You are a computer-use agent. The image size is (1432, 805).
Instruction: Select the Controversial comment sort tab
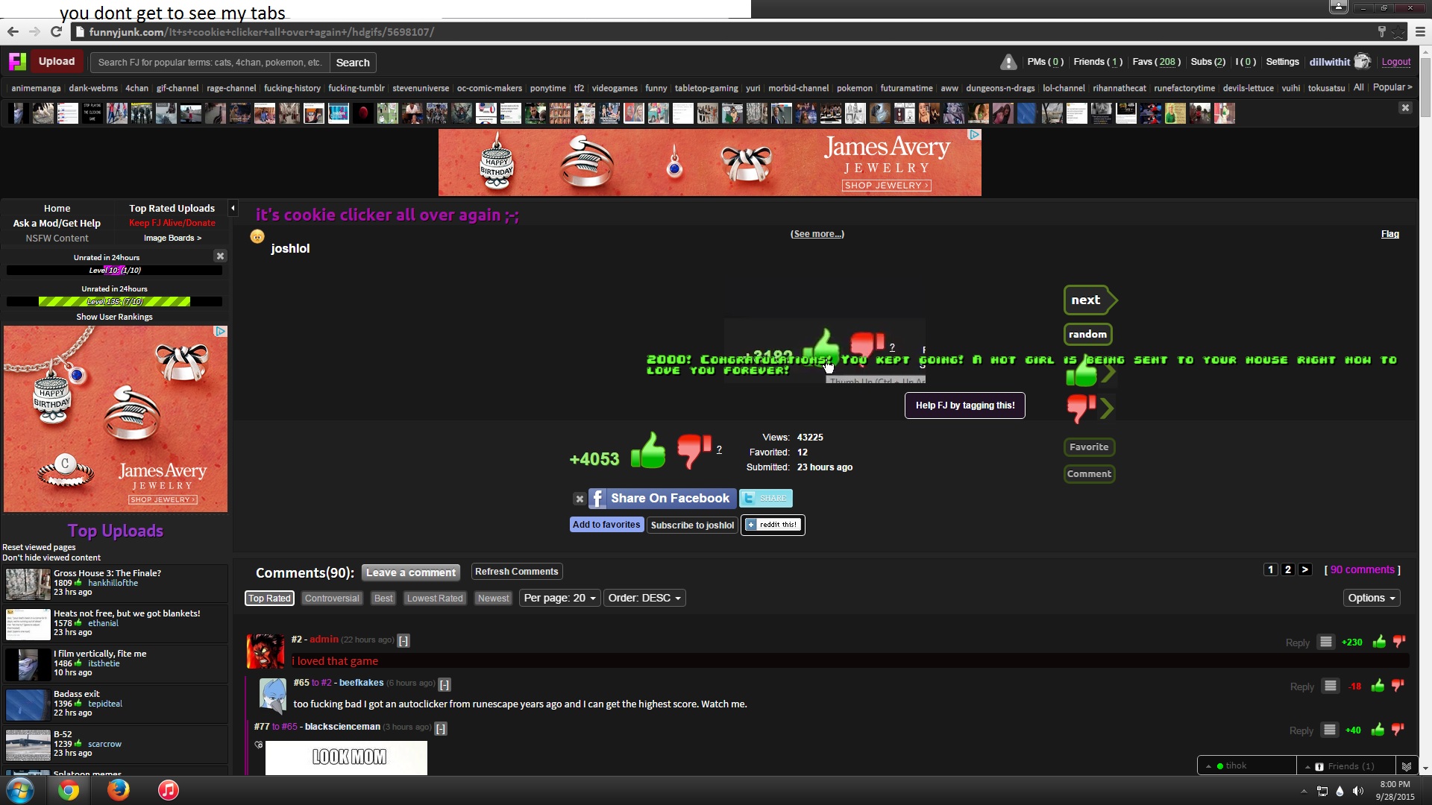tap(332, 599)
